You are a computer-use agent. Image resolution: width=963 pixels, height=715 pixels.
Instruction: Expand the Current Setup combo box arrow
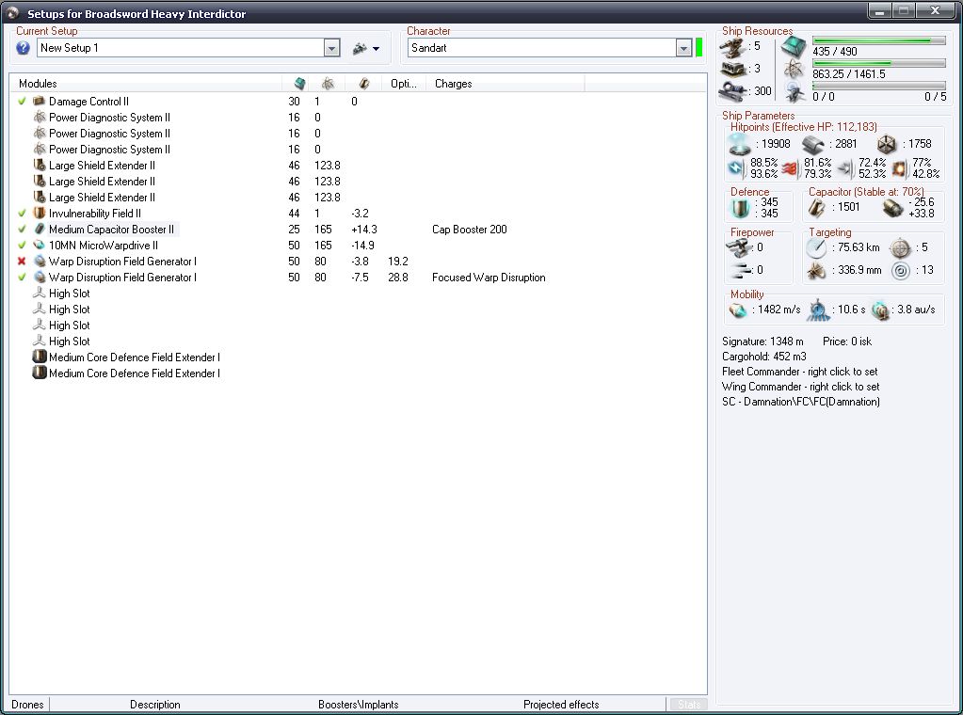coord(331,48)
